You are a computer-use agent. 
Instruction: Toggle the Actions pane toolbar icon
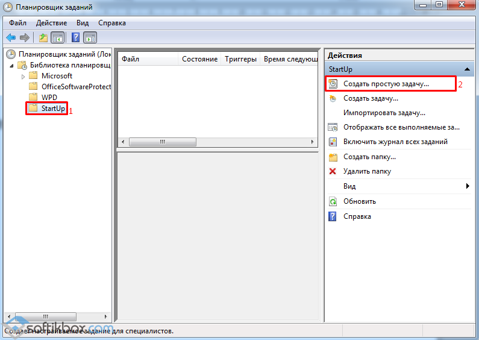(x=90, y=37)
